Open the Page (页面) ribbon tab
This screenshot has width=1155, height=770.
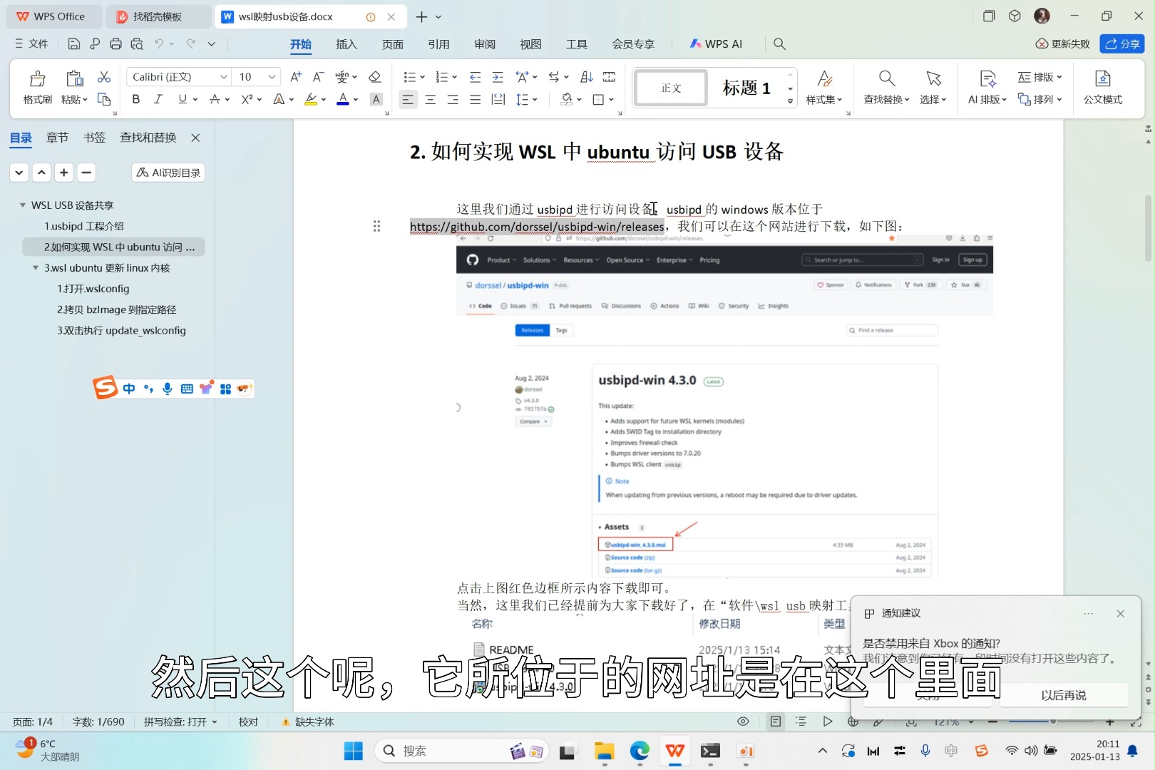pyautogui.click(x=393, y=44)
